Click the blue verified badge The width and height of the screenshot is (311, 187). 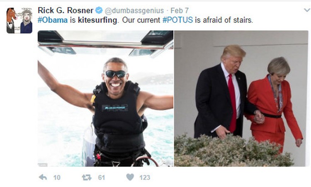tap(99, 10)
